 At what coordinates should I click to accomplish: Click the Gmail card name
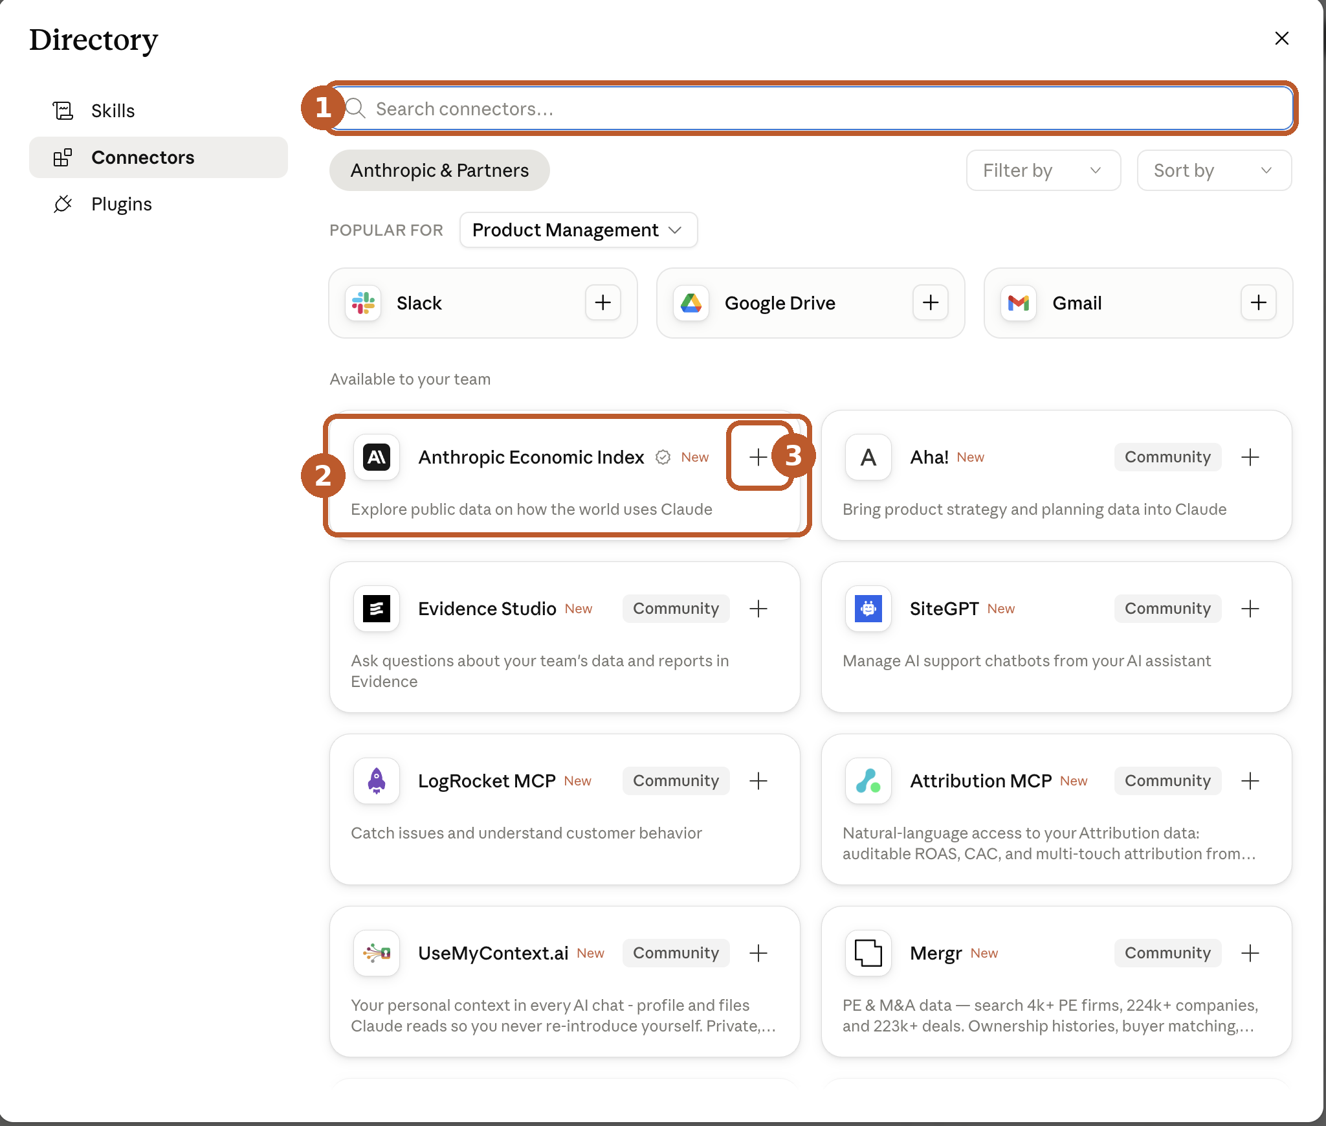pyautogui.click(x=1077, y=303)
